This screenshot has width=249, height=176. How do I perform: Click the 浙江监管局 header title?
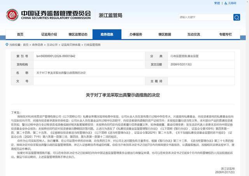click(111, 15)
